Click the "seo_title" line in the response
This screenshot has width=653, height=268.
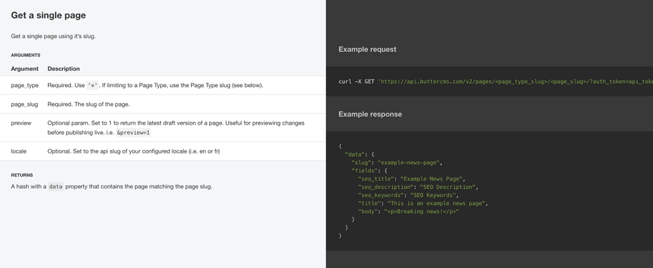(411, 179)
